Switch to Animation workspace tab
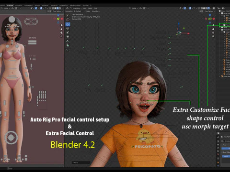 pyautogui.click(x=45, y=5)
